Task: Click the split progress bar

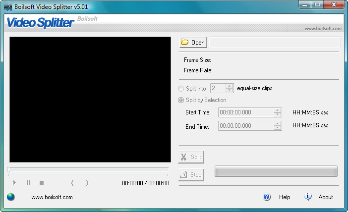Action: click(276, 171)
